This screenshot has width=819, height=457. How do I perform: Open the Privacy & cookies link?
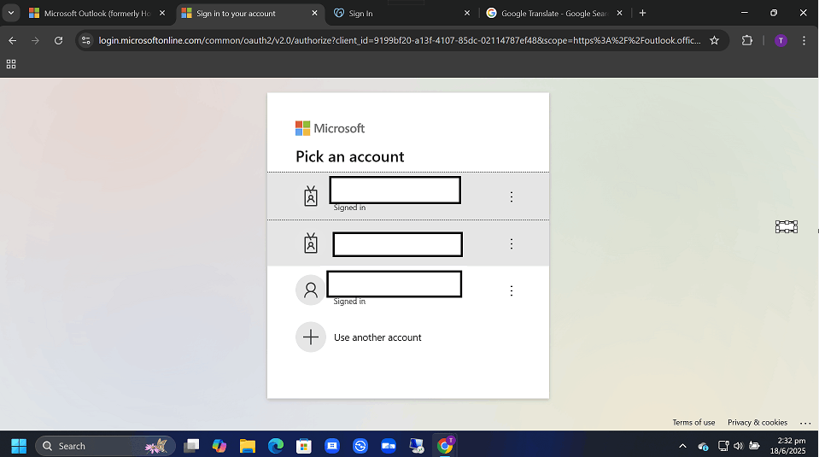(758, 422)
